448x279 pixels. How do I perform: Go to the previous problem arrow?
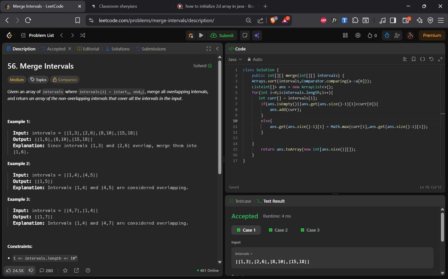coord(62,35)
